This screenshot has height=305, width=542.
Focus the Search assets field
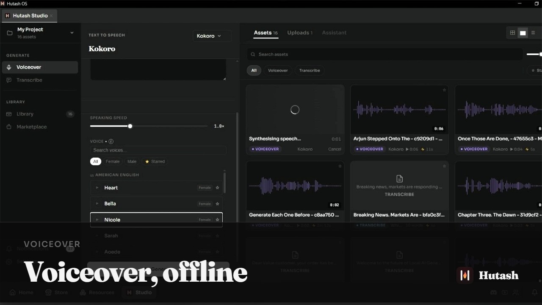[384, 54]
